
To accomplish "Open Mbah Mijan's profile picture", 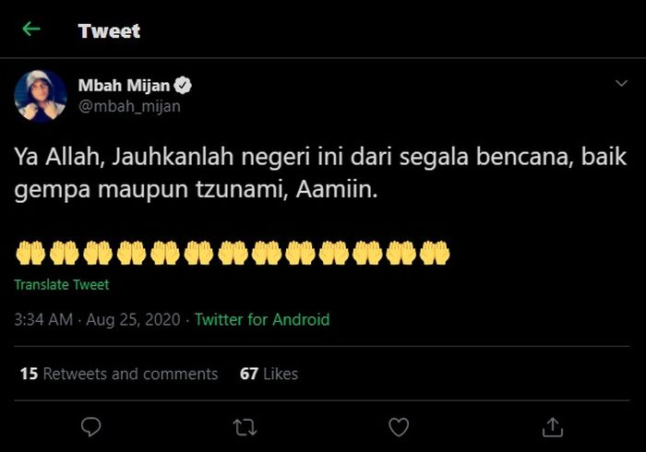I will click(40, 96).
